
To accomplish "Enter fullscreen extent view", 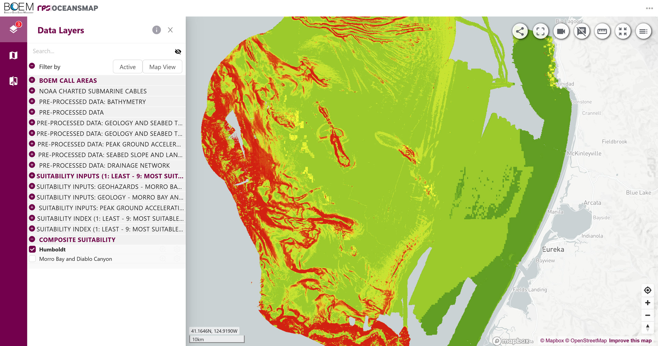I will coord(540,31).
